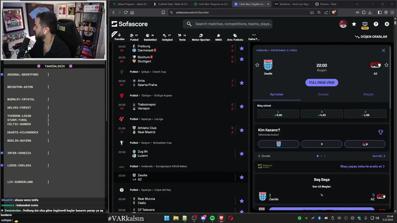Open the KNVB beker, 2. Hafta breadcrumb link

284,50
